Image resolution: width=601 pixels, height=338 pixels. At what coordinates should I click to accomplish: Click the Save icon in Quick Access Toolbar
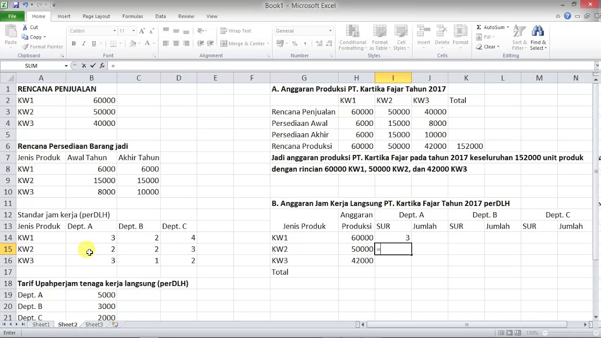coord(15,5)
